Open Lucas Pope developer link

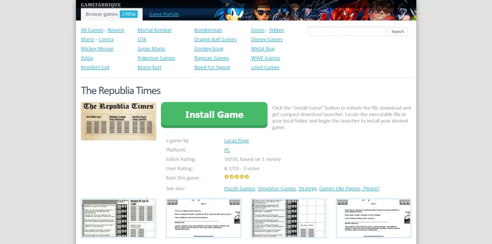click(x=236, y=141)
